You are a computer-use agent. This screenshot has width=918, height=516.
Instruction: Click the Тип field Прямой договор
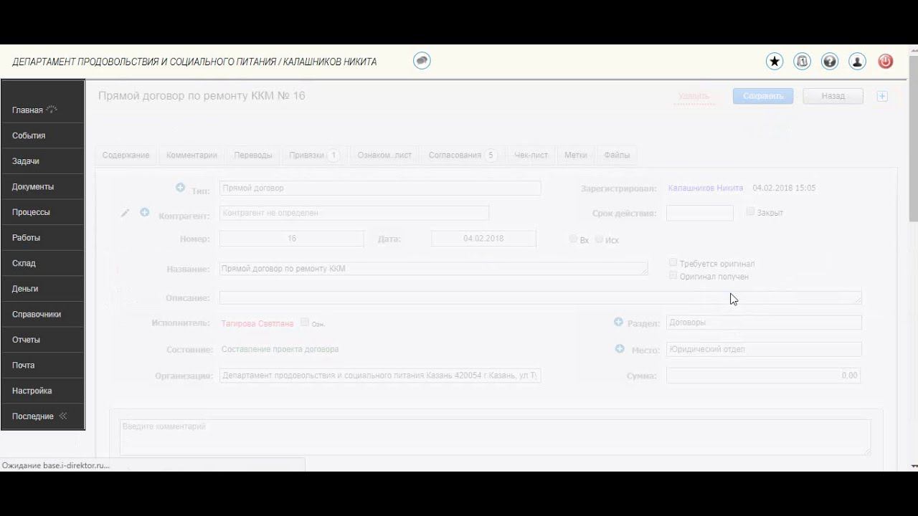pos(380,188)
